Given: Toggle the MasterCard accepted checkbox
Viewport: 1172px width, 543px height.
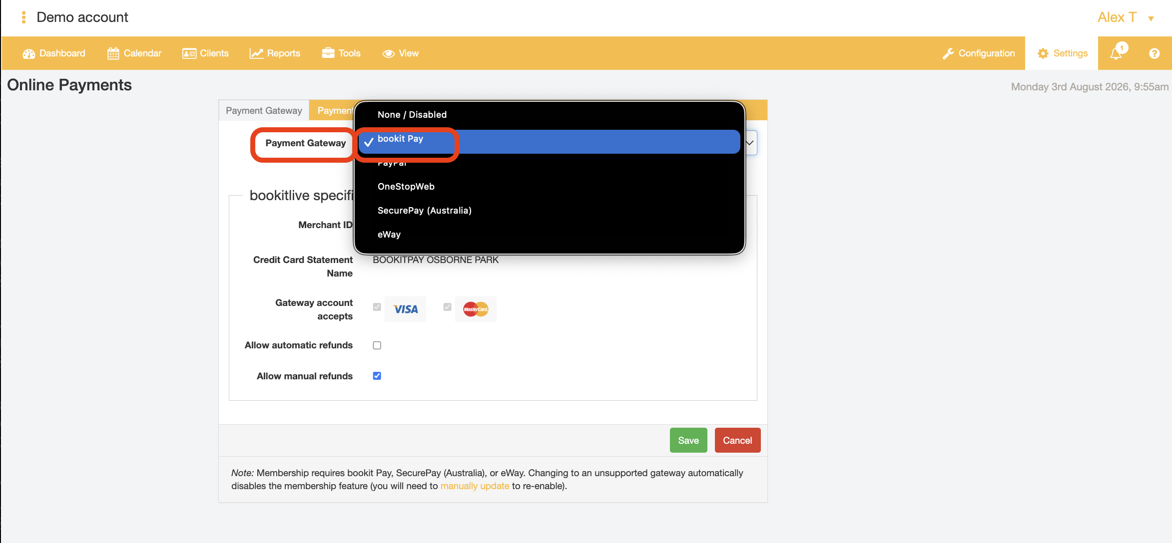Looking at the screenshot, I should 448,307.
